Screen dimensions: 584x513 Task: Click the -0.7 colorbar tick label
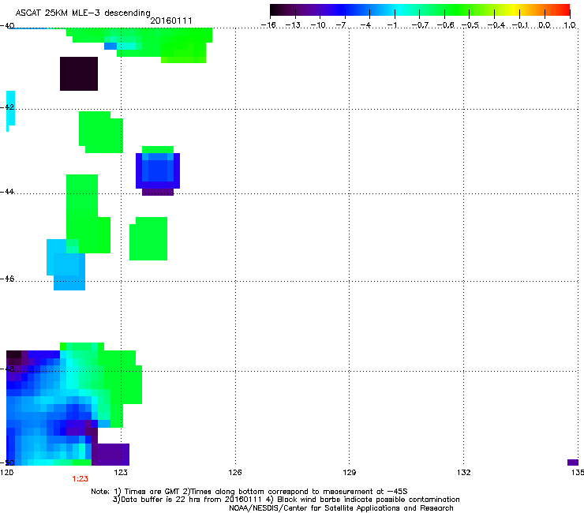(420, 25)
